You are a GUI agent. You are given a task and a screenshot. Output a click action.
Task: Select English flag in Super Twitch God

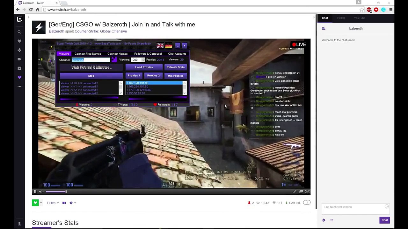tap(160, 46)
